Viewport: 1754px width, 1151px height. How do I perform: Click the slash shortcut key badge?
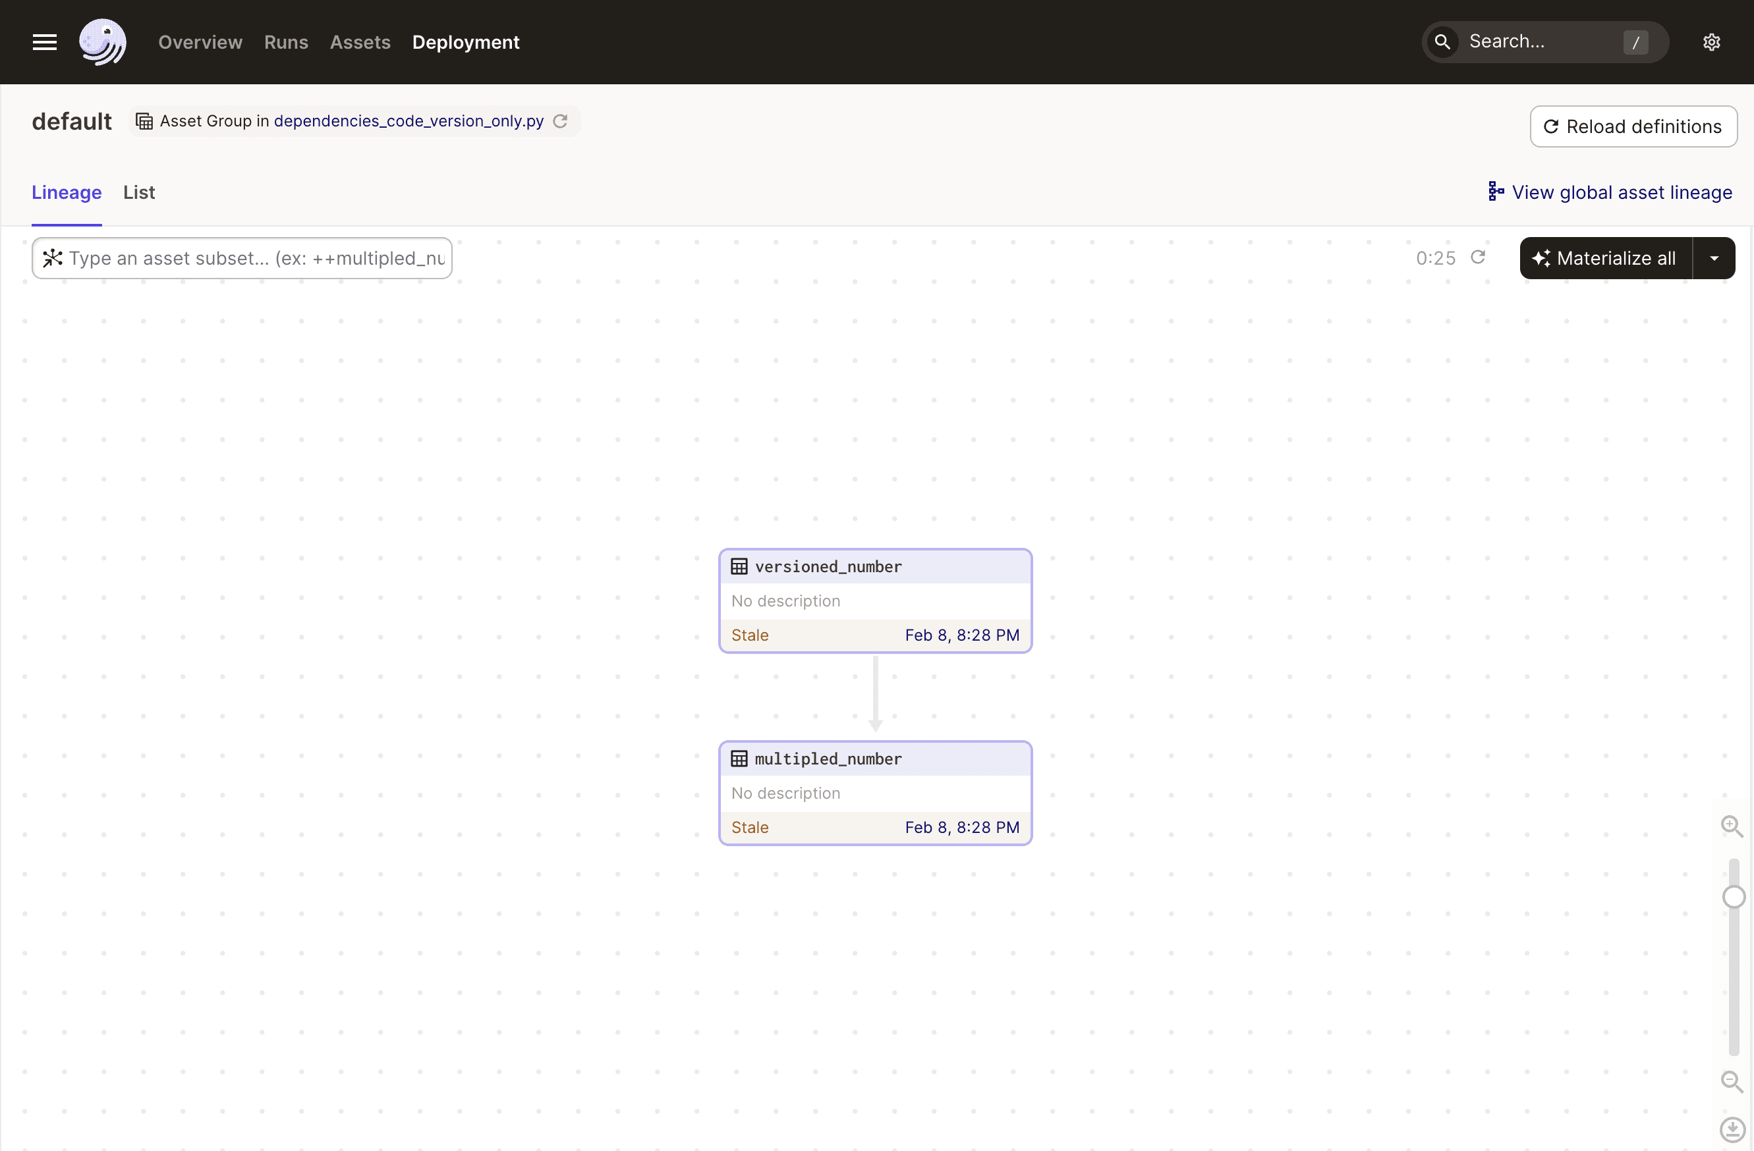(x=1636, y=42)
